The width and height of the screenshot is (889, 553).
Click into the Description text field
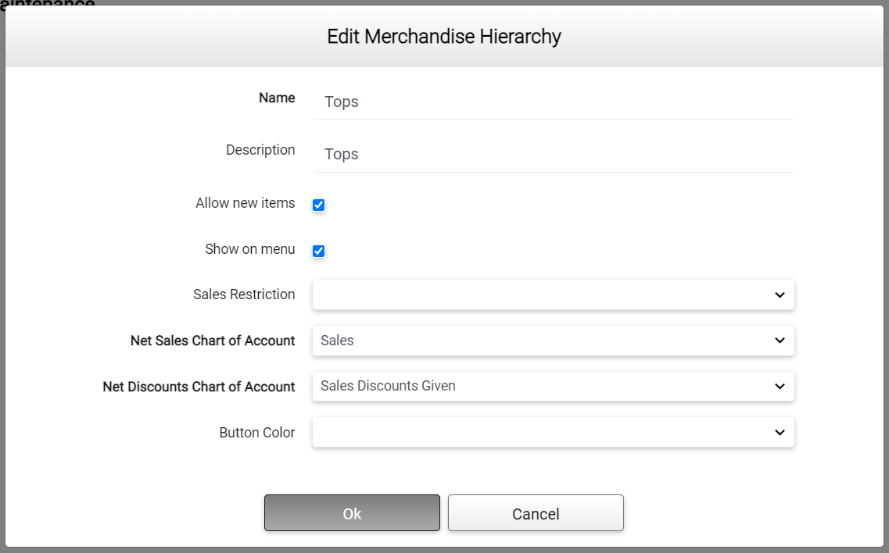coord(552,155)
